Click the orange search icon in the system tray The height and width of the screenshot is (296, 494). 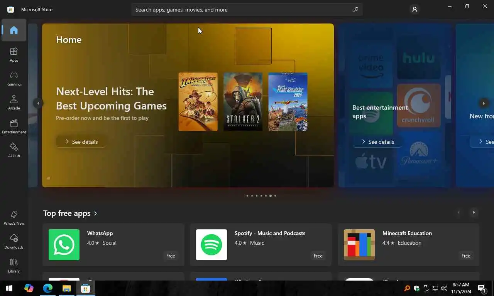point(407,288)
